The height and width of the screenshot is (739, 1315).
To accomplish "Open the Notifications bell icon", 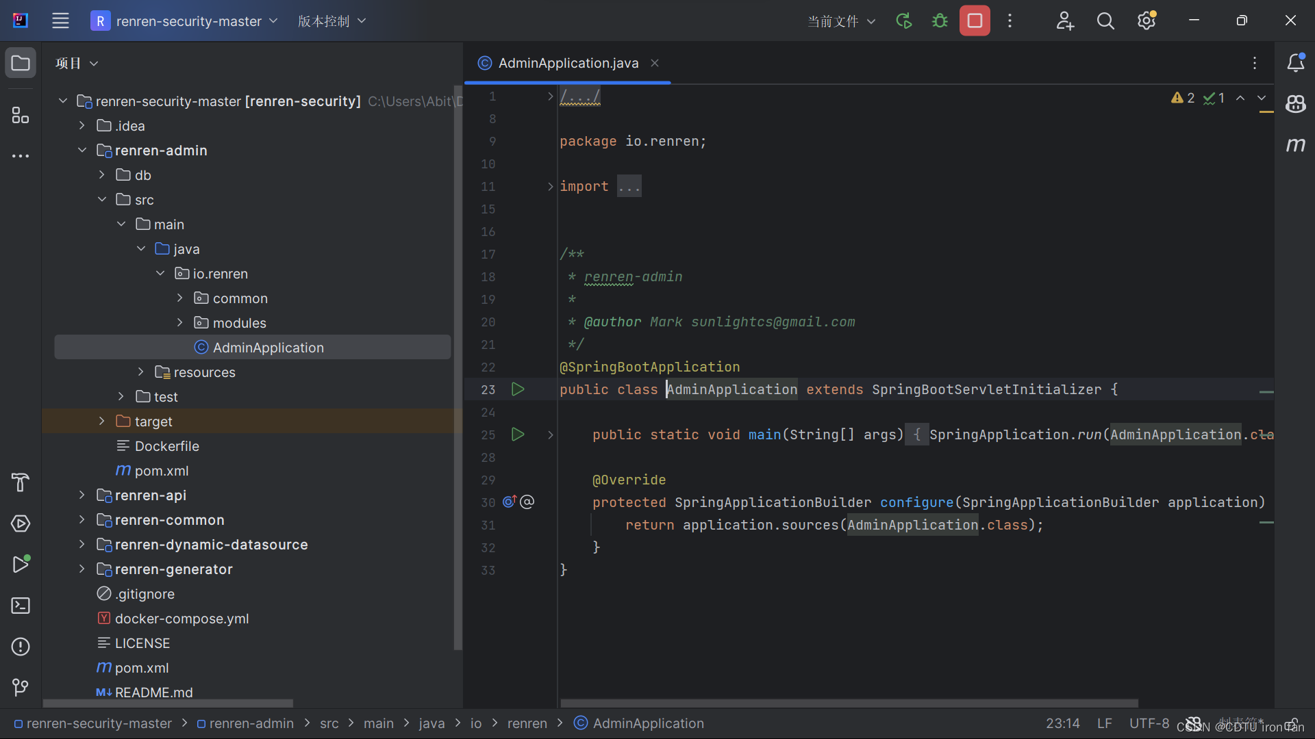I will point(1295,63).
